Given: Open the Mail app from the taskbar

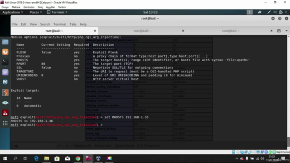Looking at the screenshot, I should [x=68, y=158].
